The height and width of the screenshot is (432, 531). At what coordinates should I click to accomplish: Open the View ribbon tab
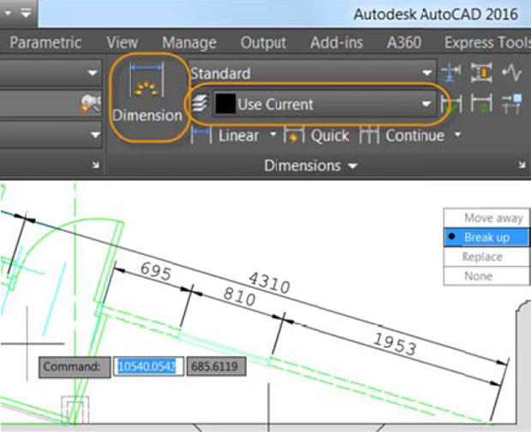(122, 43)
